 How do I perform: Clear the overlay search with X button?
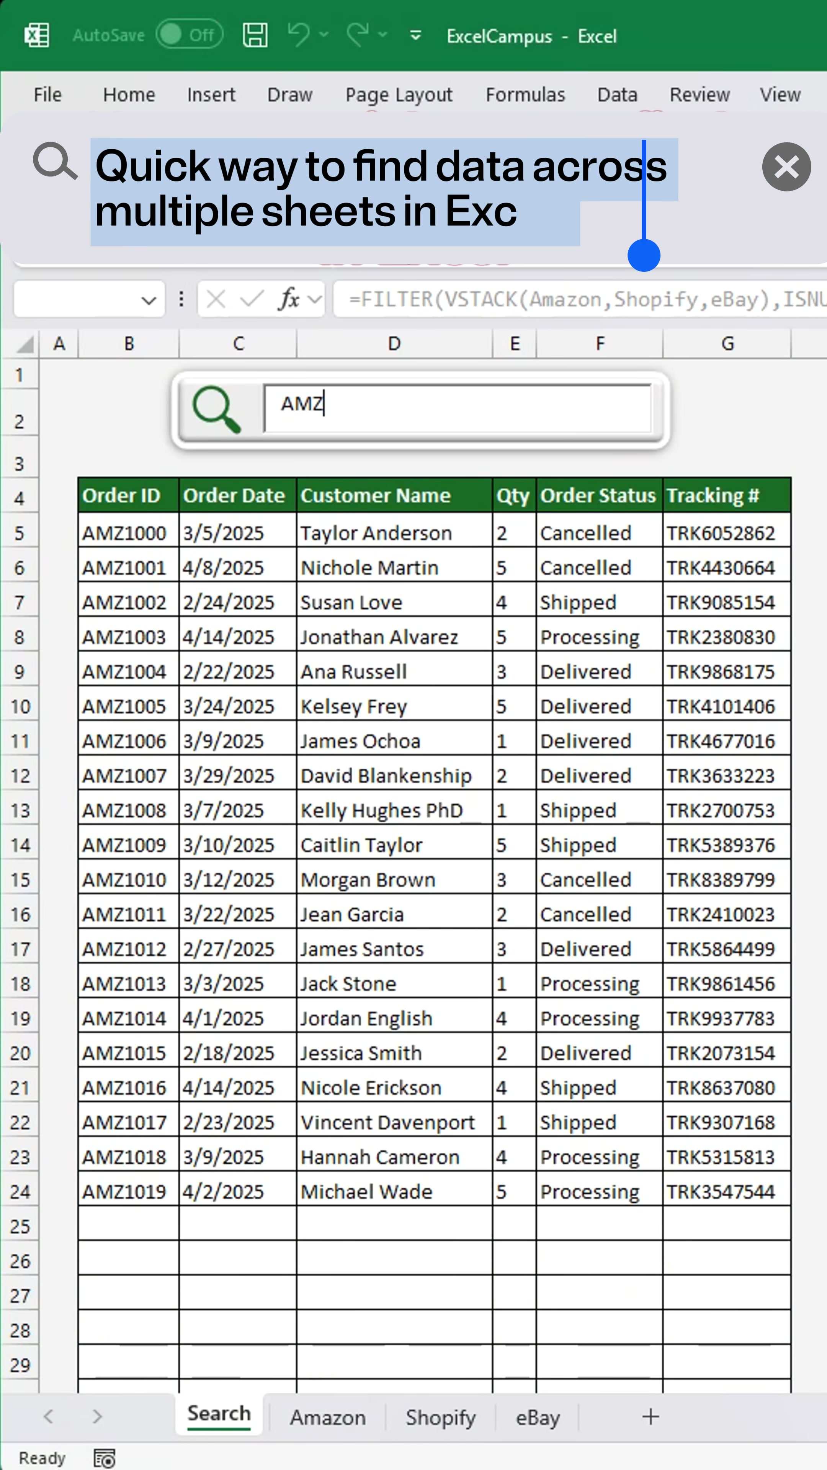pyautogui.click(x=786, y=167)
